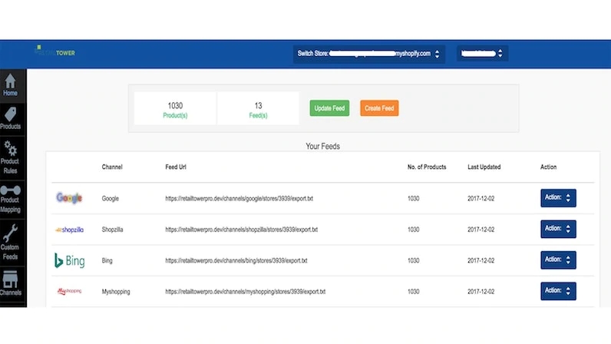The height and width of the screenshot is (344, 611).
Task: Expand the Switch Store dropdown
Action: [x=368, y=54]
